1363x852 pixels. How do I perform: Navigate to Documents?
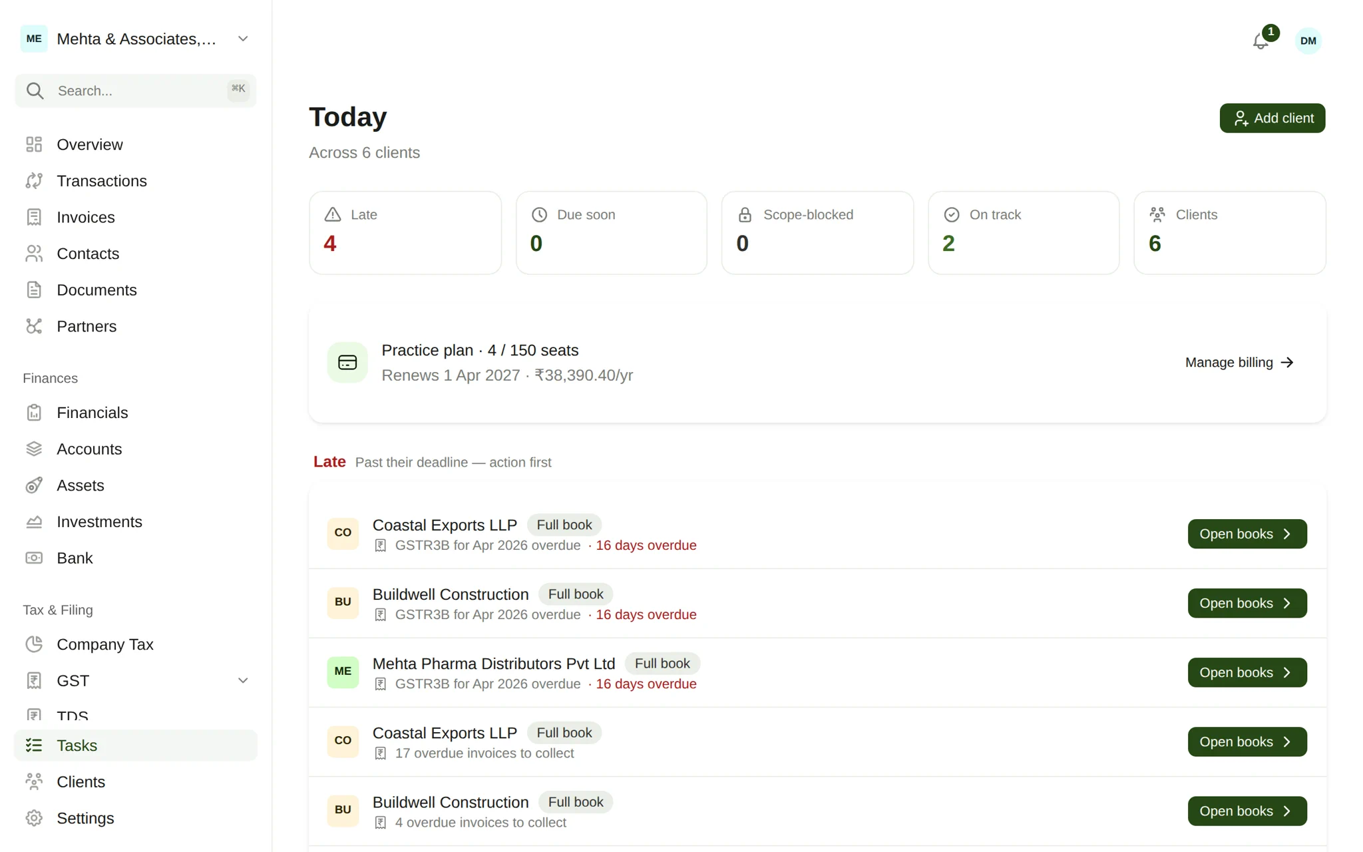point(136,290)
